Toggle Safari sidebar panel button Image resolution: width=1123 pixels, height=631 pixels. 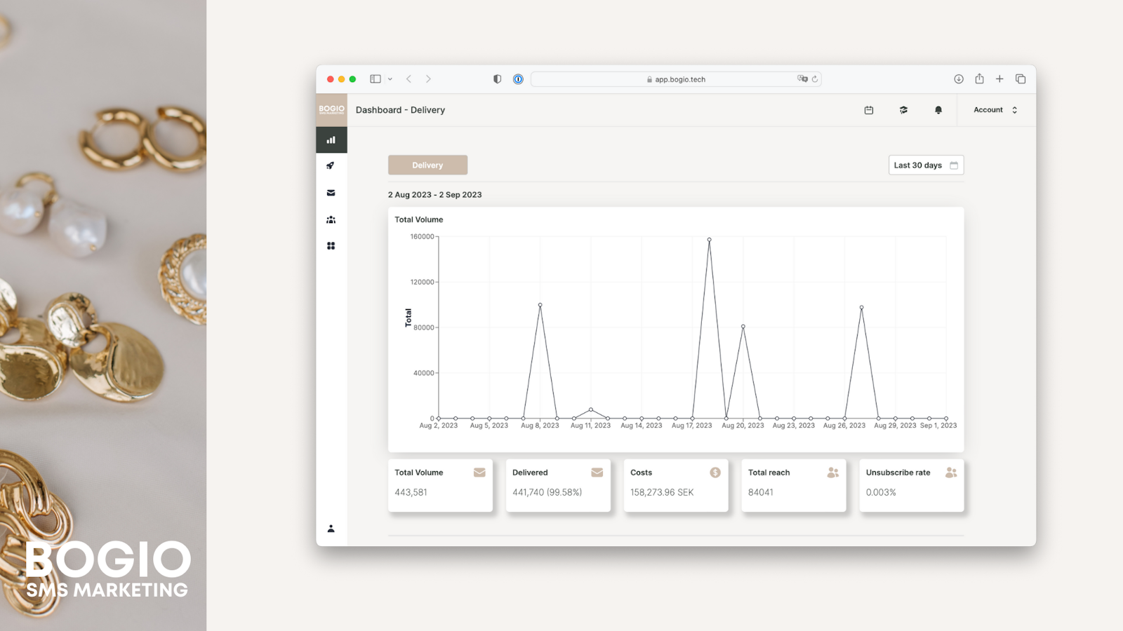(x=376, y=79)
